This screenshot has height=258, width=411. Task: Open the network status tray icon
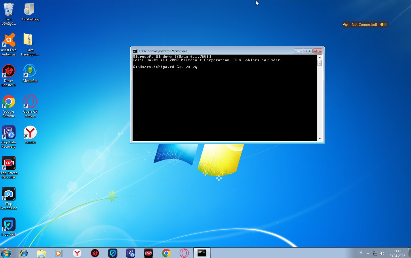(375, 253)
